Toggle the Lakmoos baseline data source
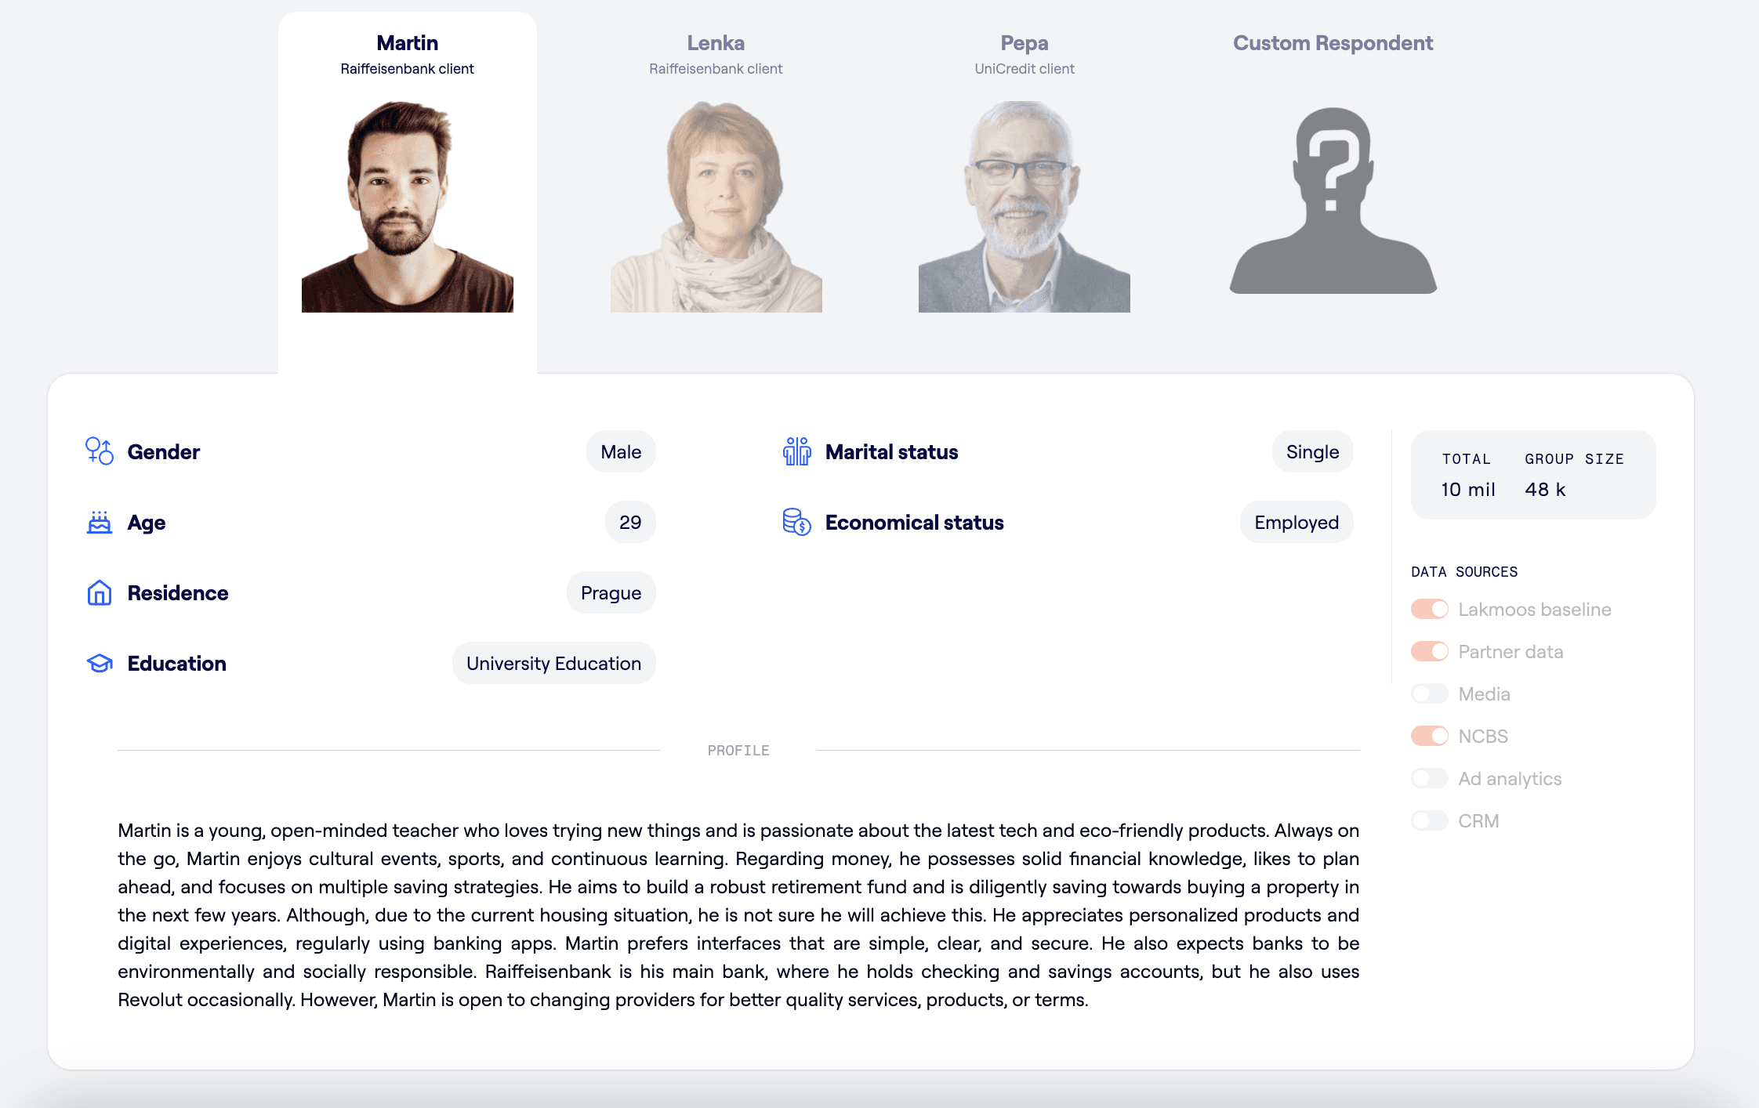The width and height of the screenshot is (1759, 1108). (x=1429, y=610)
